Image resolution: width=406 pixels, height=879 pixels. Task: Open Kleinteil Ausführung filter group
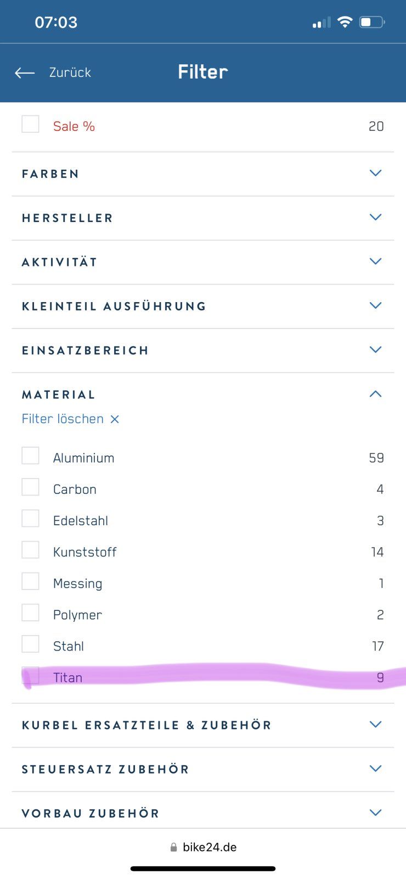[375, 305]
